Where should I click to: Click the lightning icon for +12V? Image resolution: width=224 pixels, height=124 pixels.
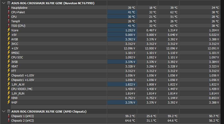point(9,48)
